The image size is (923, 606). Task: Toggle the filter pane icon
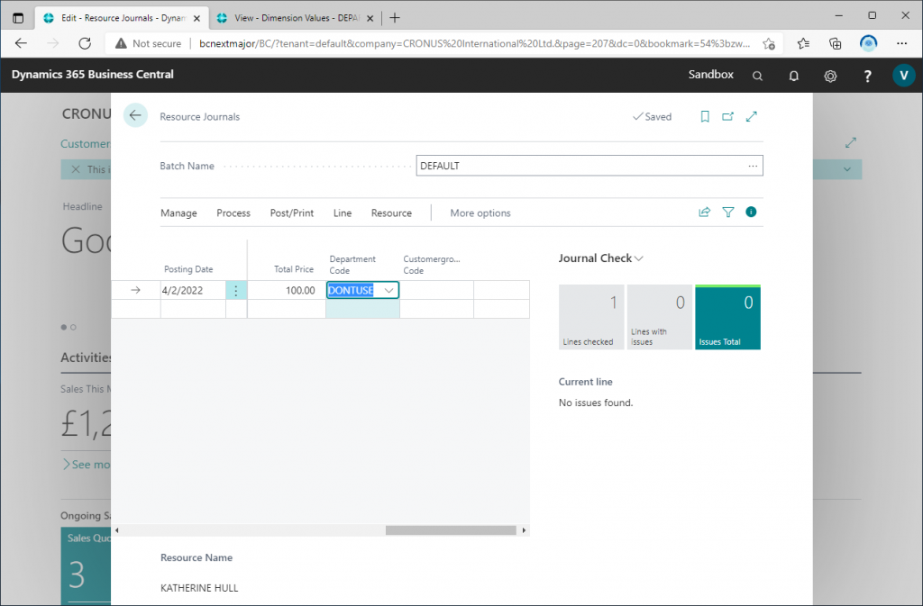[x=728, y=213]
